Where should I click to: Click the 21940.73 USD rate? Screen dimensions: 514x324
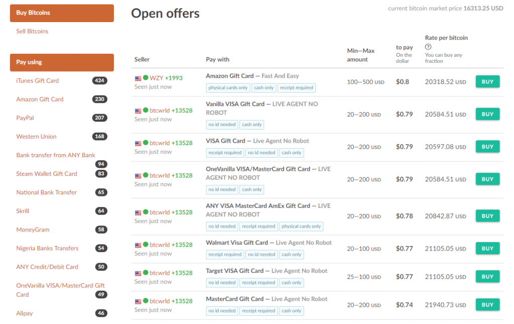(x=446, y=305)
